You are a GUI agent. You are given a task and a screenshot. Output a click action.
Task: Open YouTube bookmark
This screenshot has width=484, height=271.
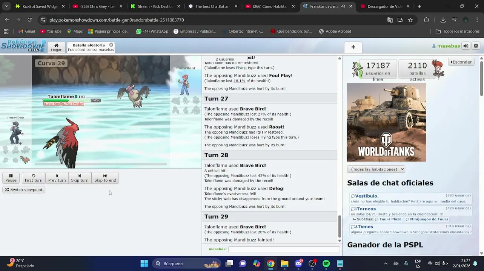[x=51, y=31]
